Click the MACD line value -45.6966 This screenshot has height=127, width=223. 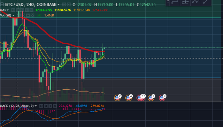pos(81,106)
